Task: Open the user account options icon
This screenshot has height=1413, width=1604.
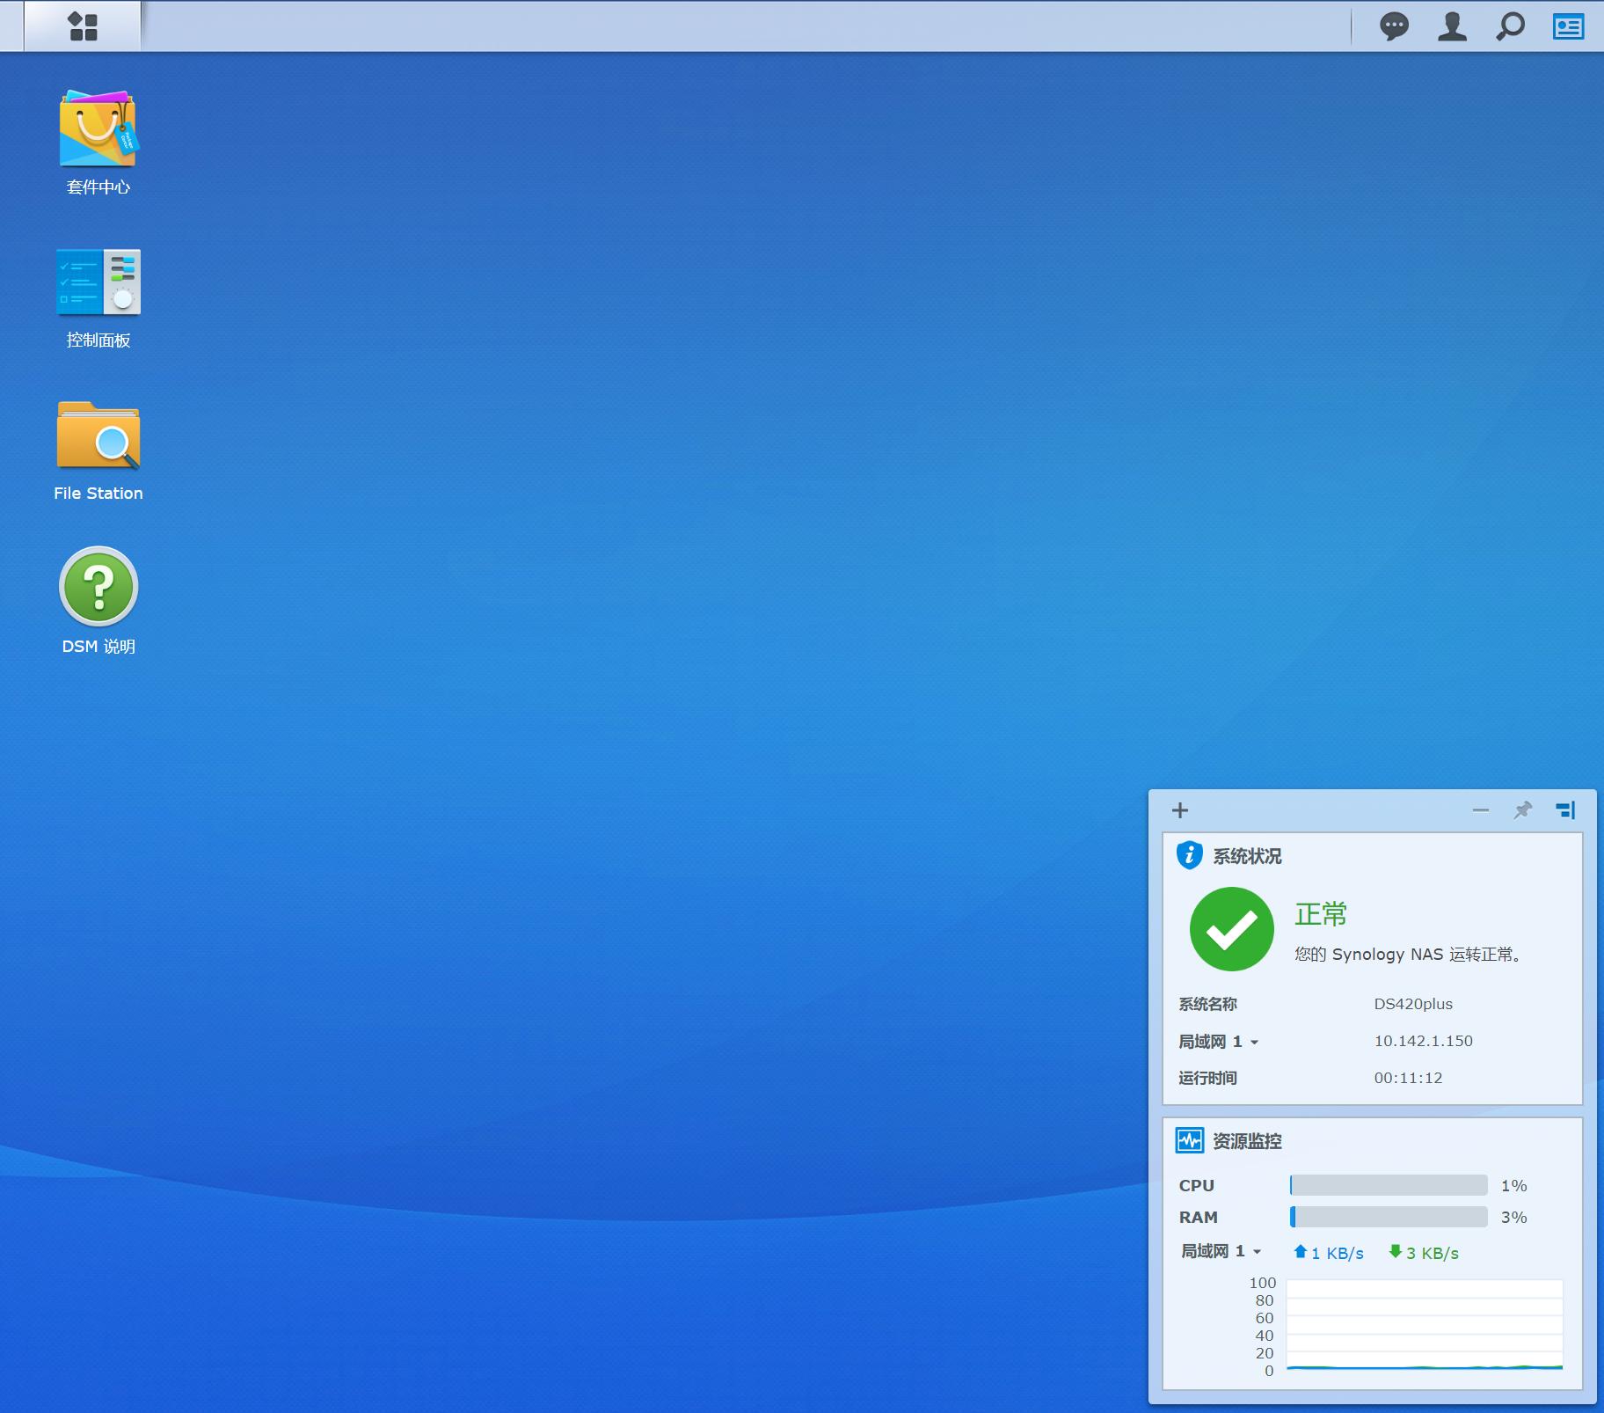Action: (x=1452, y=26)
